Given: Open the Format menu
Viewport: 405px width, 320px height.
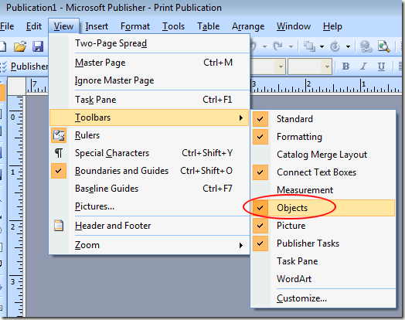Looking at the screenshot, I should point(135,26).
